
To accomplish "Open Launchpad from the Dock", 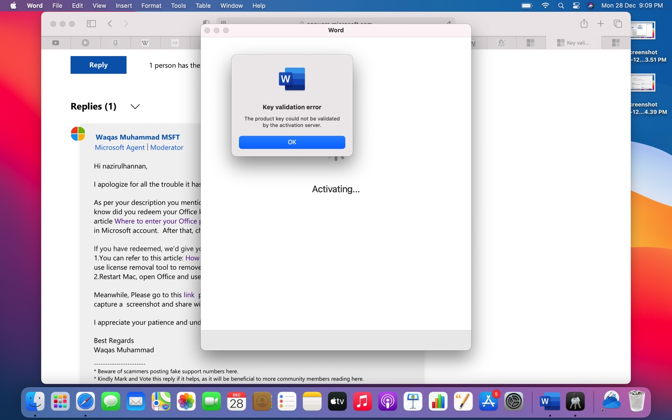I will 60,401.
